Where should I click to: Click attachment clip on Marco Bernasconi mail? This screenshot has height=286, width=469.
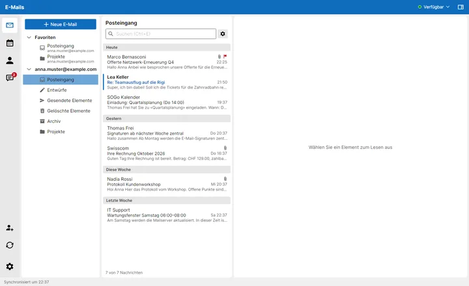point(220,57)
